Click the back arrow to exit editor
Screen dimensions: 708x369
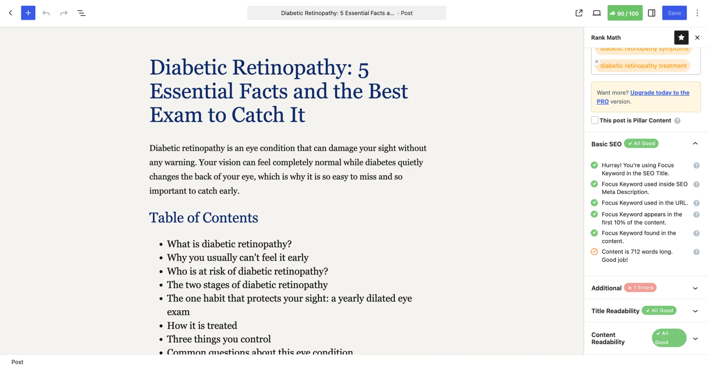(11, 13)
